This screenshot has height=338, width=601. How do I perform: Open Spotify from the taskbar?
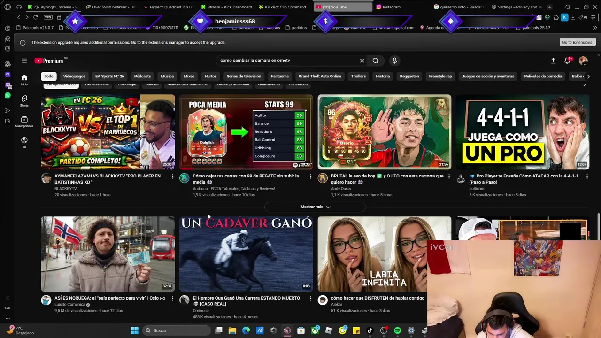pos(397,330)
